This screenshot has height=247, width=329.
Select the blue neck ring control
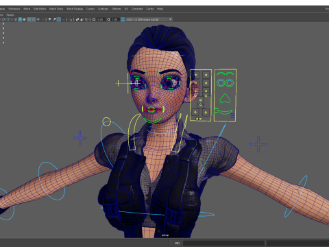[162, 132]
